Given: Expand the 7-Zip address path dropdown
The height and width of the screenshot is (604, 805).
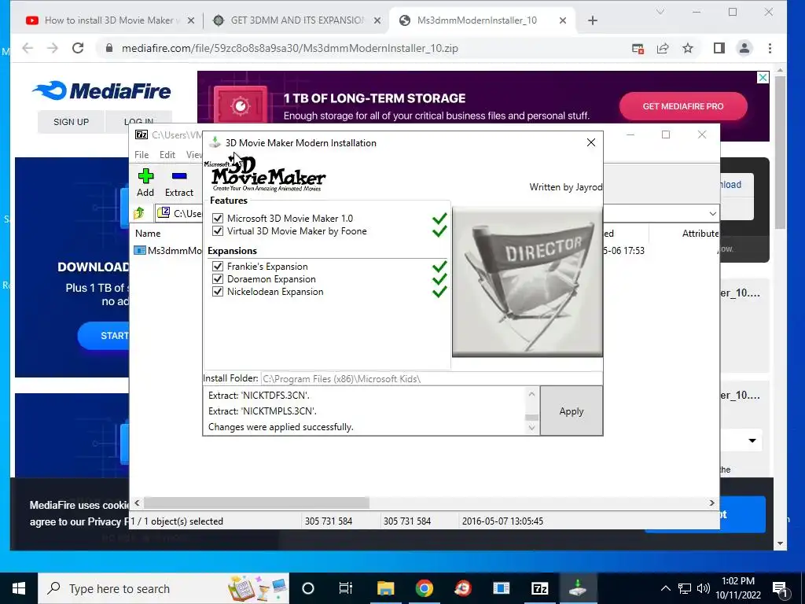Looking at the screenshot, I should click(712, 213).
